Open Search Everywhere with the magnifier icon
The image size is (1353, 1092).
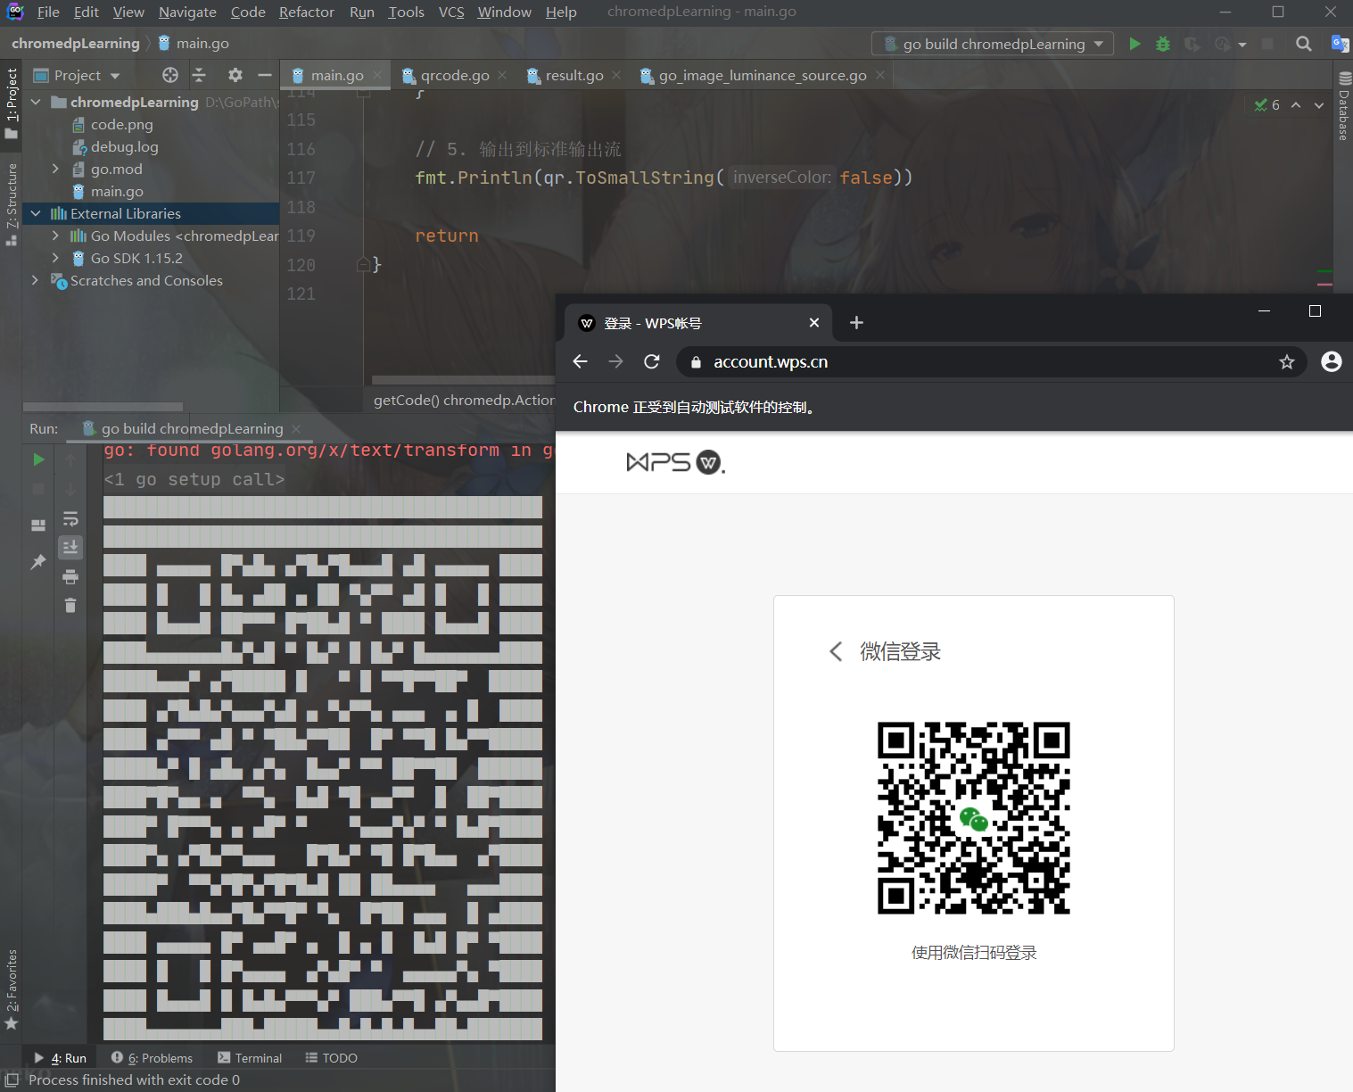click(1303, 43)
